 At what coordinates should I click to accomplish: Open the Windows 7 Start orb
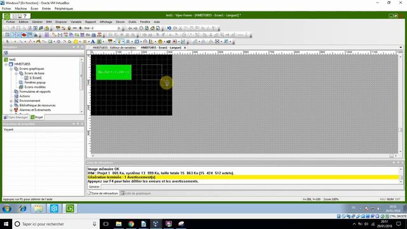(x=7, y=209)
